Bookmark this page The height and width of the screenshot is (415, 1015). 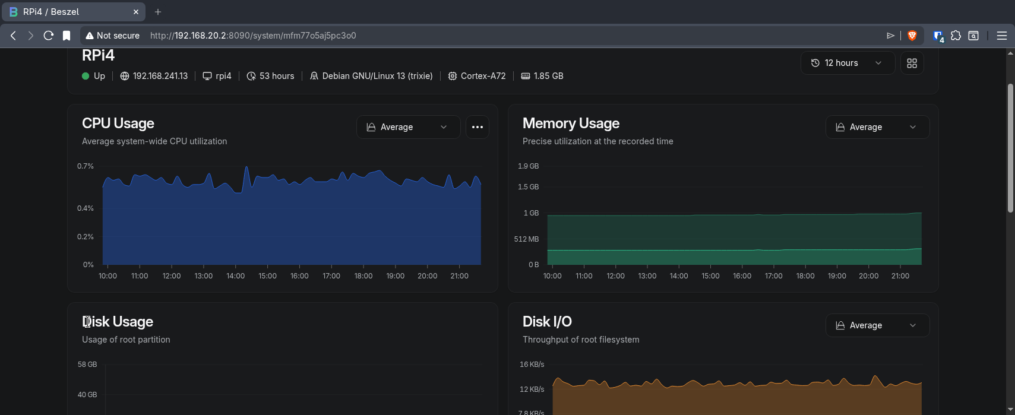point(67,36)
